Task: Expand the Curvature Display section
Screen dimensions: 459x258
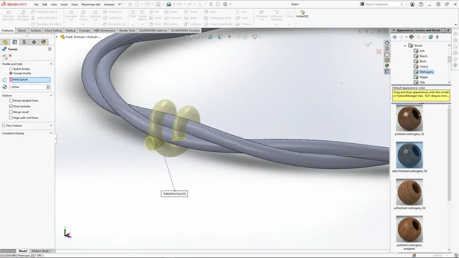Action: pos(51,133)
